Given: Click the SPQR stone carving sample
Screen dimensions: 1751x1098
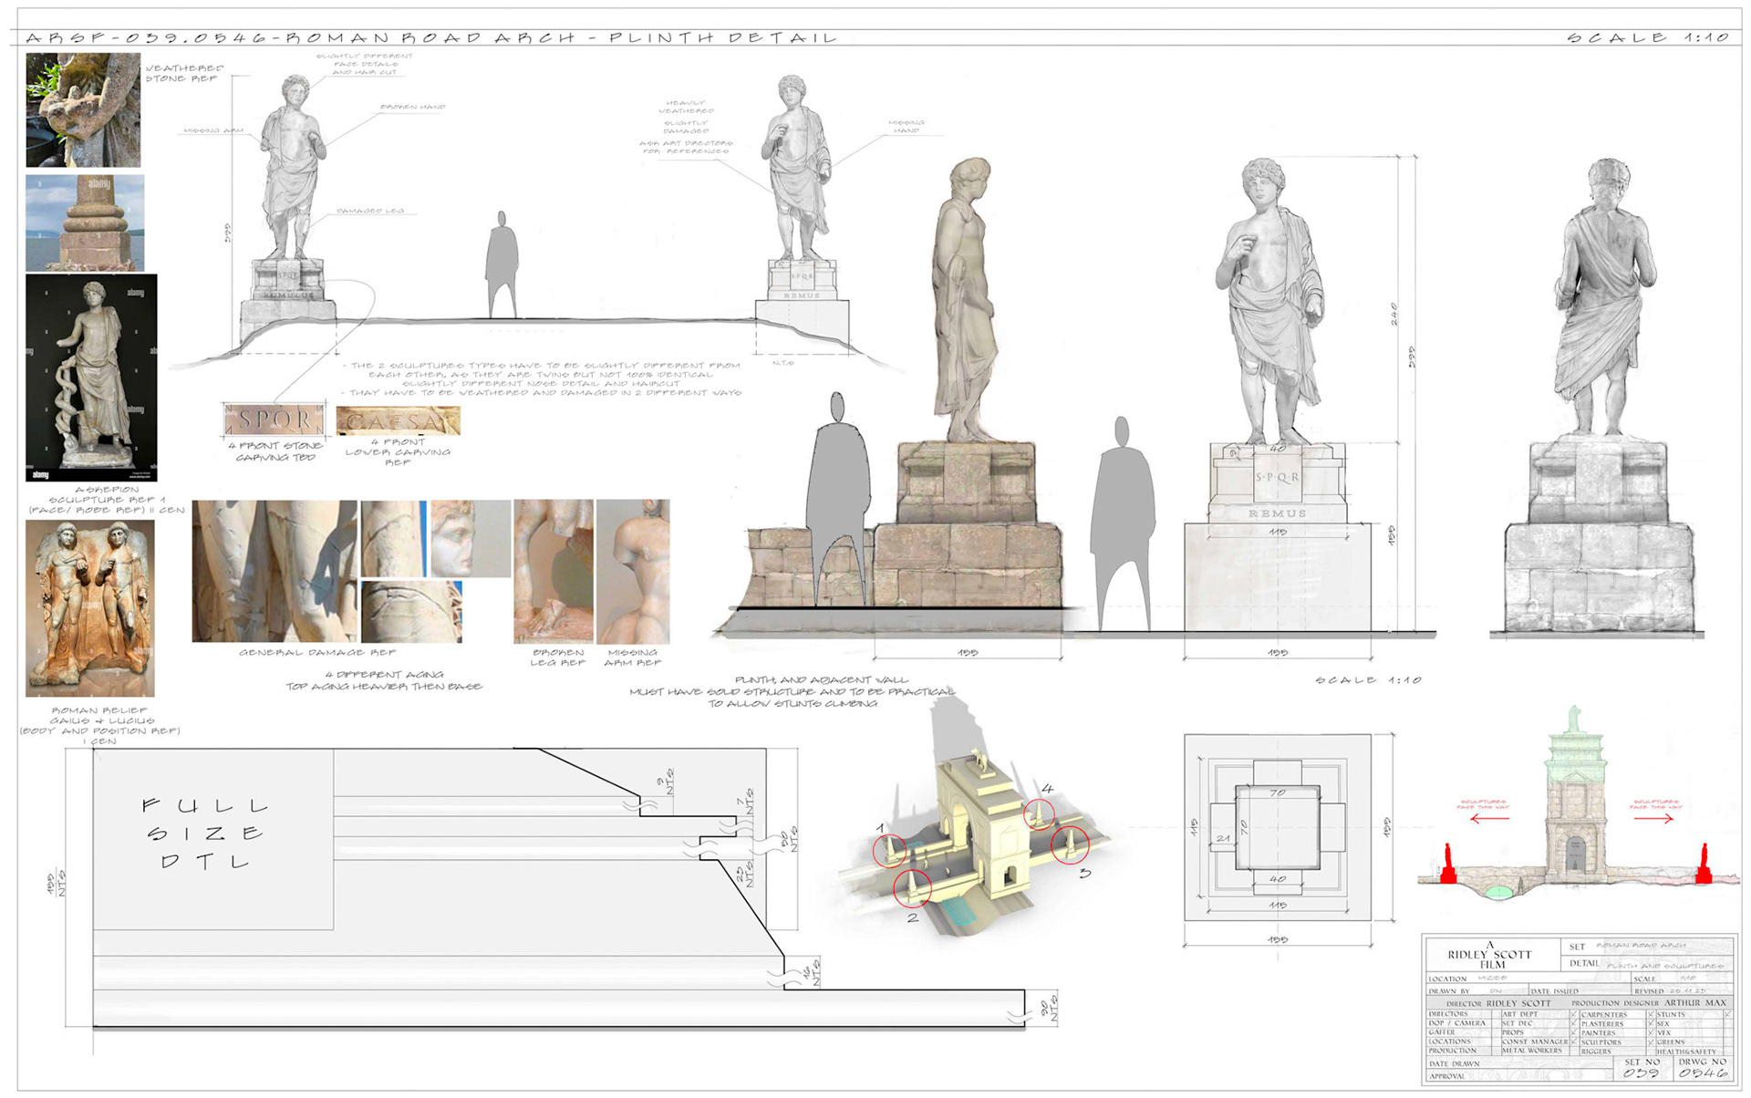Looking at the screenshot, I should pyautogui.click(x=275, y=420).
